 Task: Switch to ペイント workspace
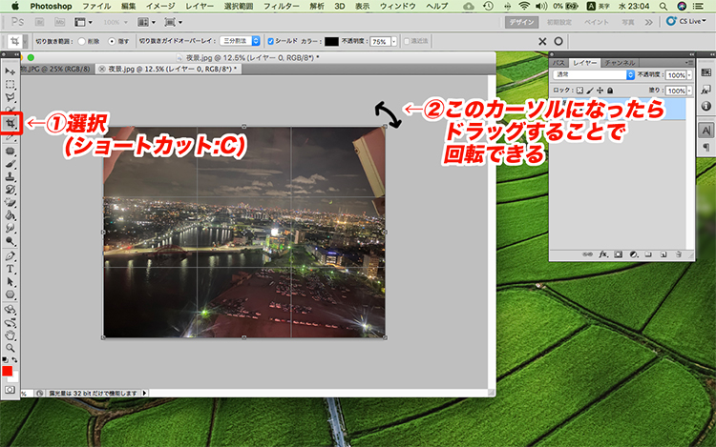pyautogui.click(x=597, y=22)
